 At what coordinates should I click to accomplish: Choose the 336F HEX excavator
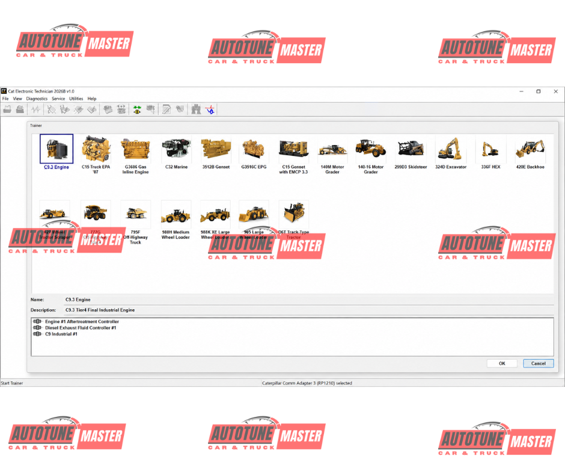[x=490, y=149]
